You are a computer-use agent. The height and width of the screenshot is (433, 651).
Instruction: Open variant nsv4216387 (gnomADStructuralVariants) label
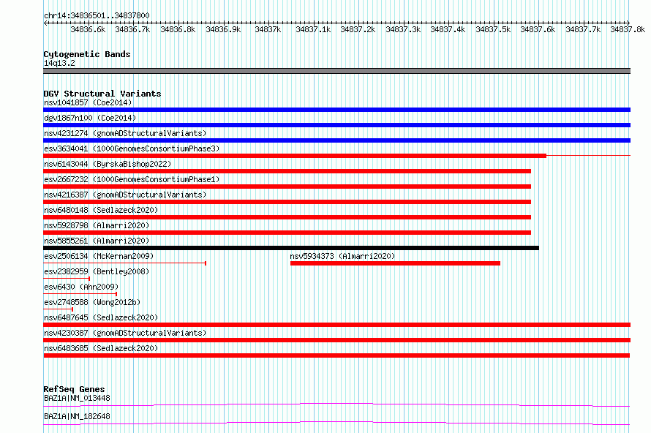[125, 195]
